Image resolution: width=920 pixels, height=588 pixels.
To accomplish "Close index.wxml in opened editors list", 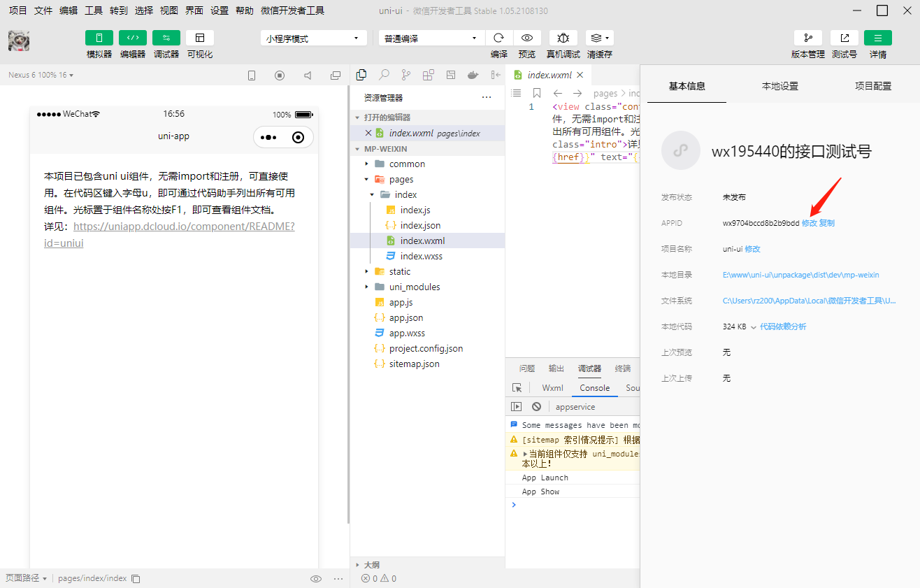I will point(368,133).
